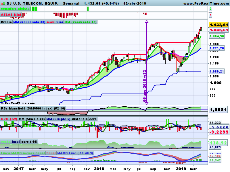Click the 1.089,21 mini value tag
This screenshot has width=230, height=172.
[217, 71]
